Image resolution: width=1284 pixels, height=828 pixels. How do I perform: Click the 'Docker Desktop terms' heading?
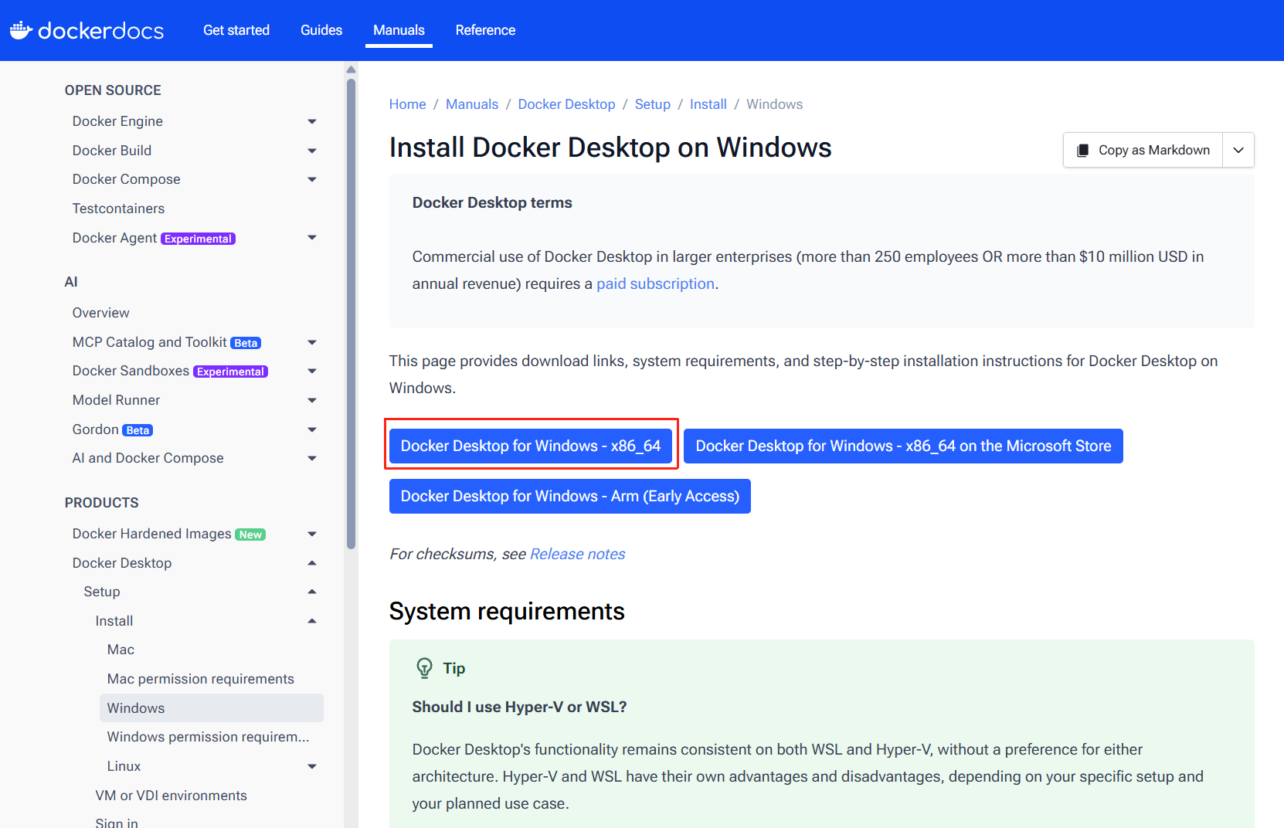pos(492,202)
